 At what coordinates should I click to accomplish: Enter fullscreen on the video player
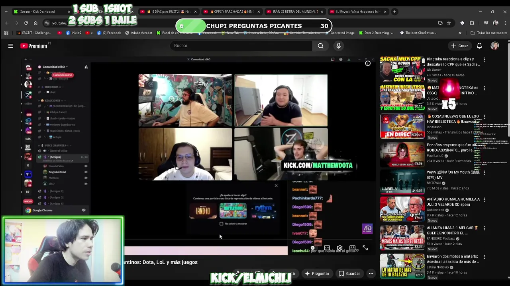[x=365, y=248]
